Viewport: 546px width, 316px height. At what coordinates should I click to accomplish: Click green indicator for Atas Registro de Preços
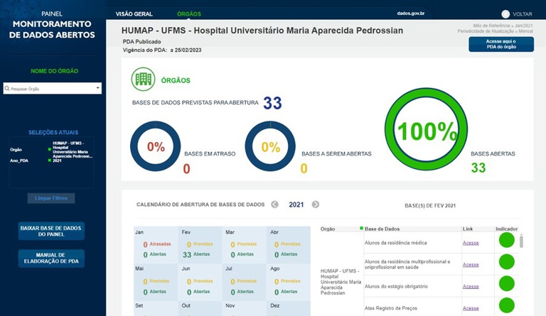506,306
